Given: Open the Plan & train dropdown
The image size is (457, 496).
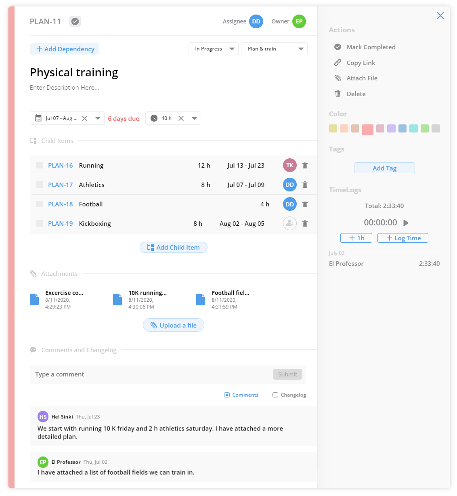Looking at the screenshot, I should click(x=274, y=49).
